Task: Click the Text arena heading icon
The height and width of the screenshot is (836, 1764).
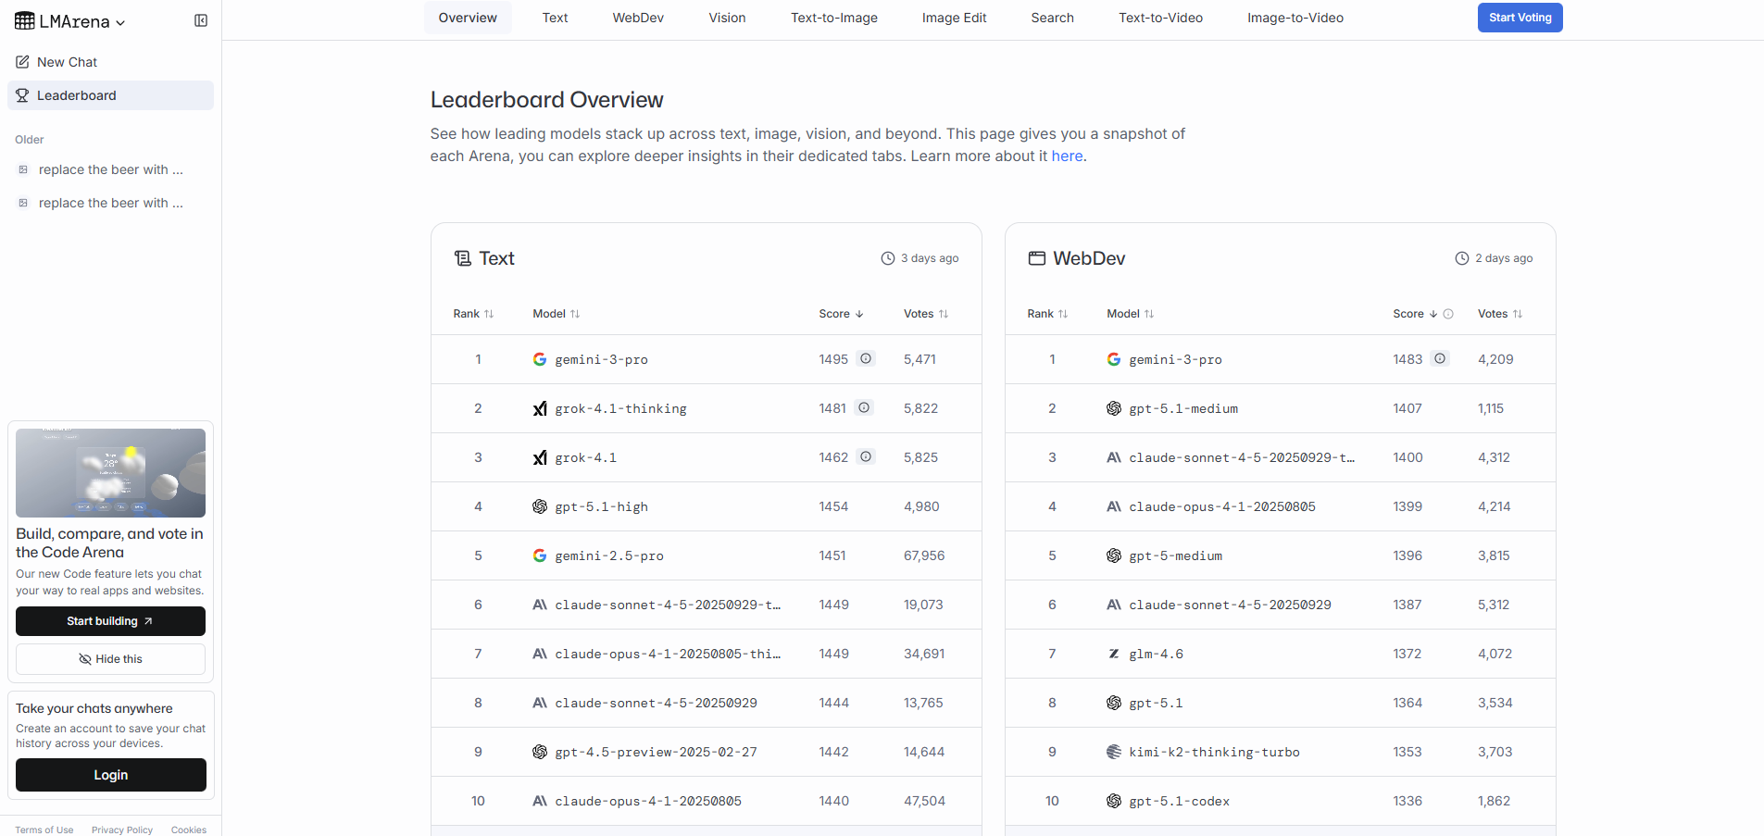Action: tap(463, 258)
